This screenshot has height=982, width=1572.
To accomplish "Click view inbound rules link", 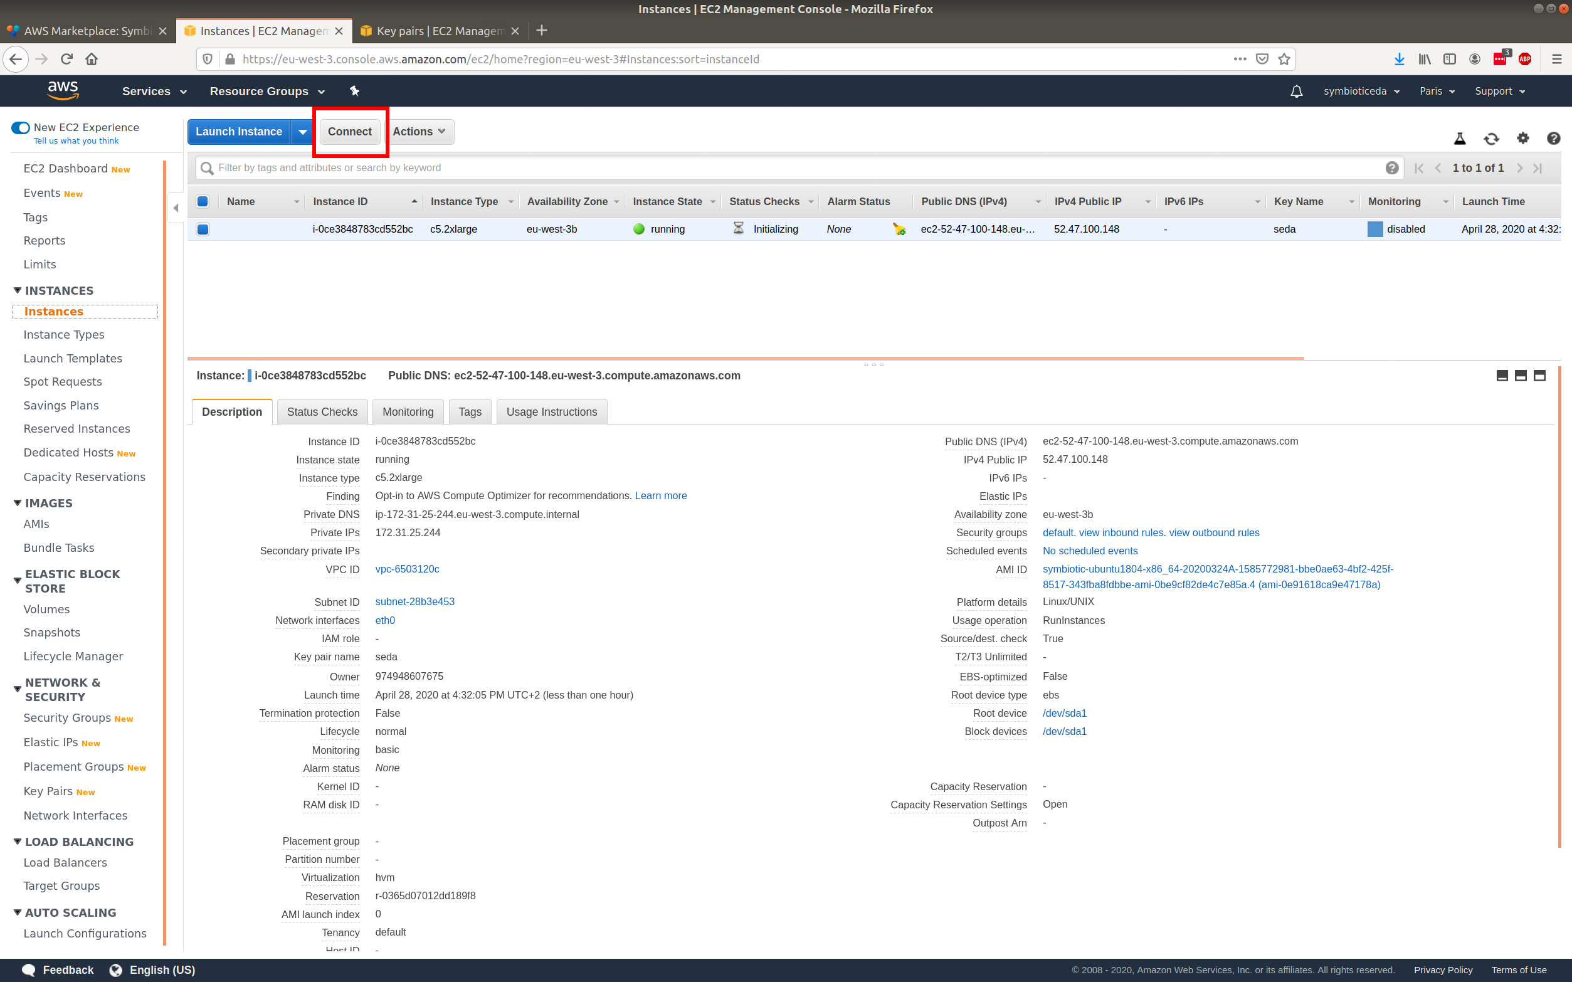I will 1121,532.
